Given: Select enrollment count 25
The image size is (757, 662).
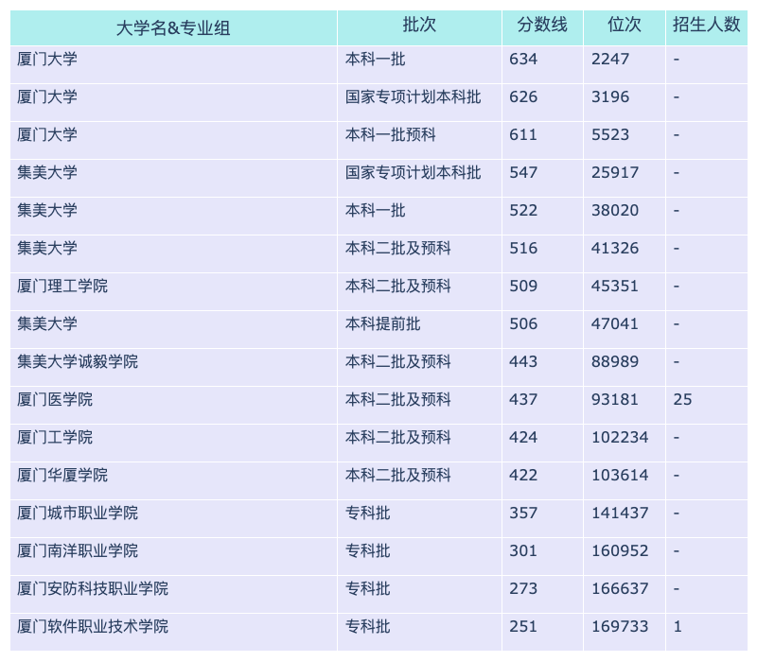Looking at the screenshot, I should click(682, 399).
